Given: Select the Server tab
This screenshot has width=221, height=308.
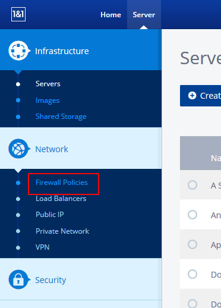Looking at the screenshot, I should pyautogui.click(x=144, y=15).
